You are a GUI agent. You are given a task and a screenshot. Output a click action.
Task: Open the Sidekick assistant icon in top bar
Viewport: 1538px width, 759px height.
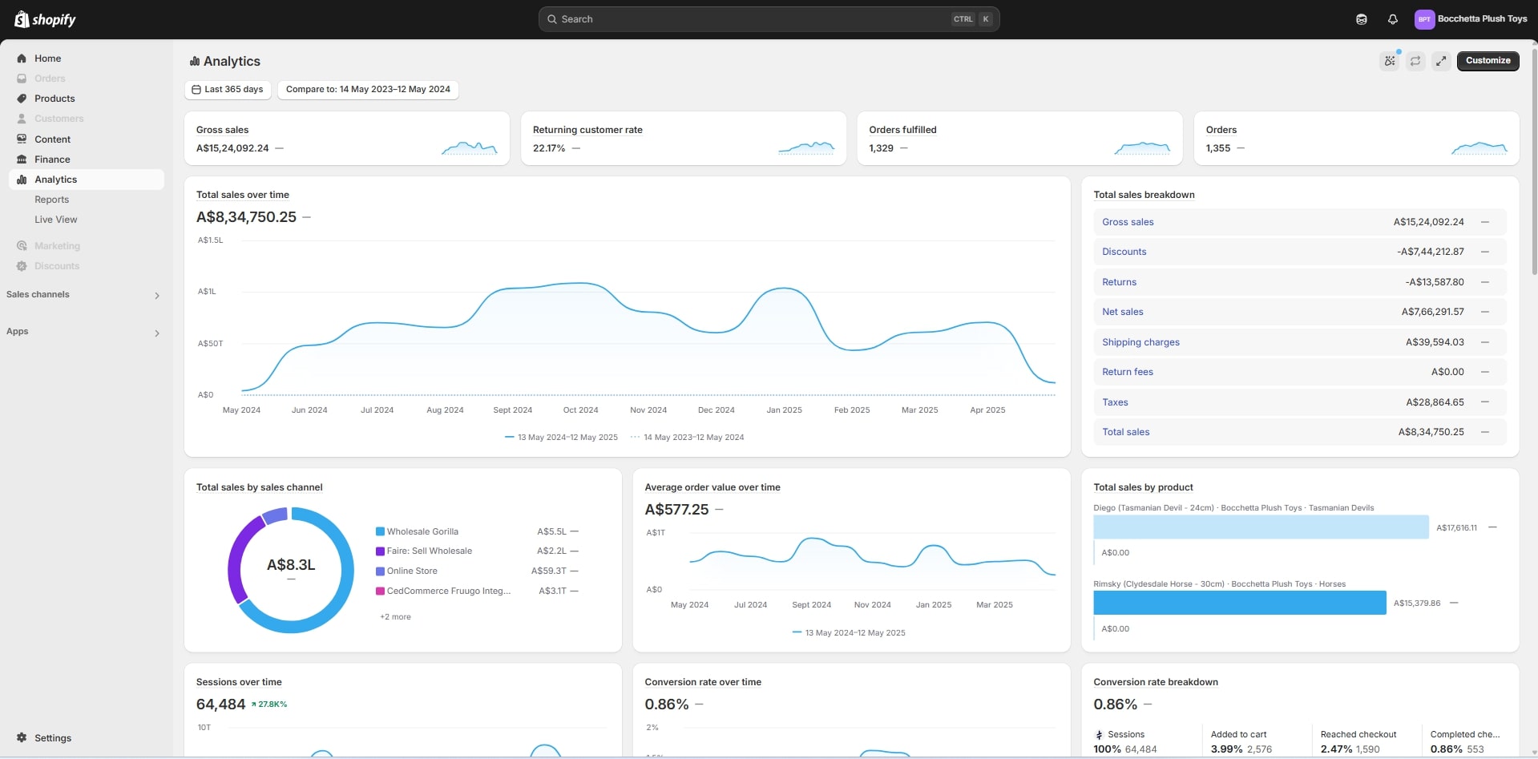click(1361, 19)
